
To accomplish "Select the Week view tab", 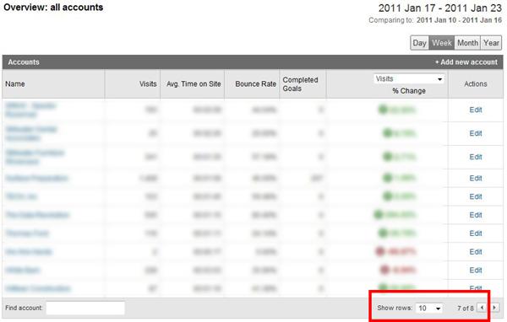I will pyautogui.click(x=441, y=43).
